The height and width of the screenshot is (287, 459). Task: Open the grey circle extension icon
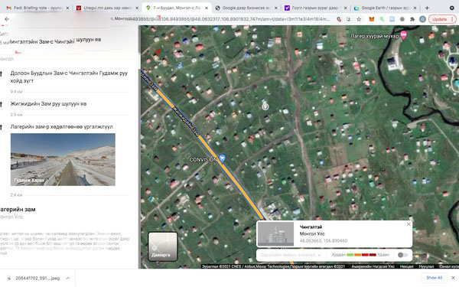coord(402,19)
